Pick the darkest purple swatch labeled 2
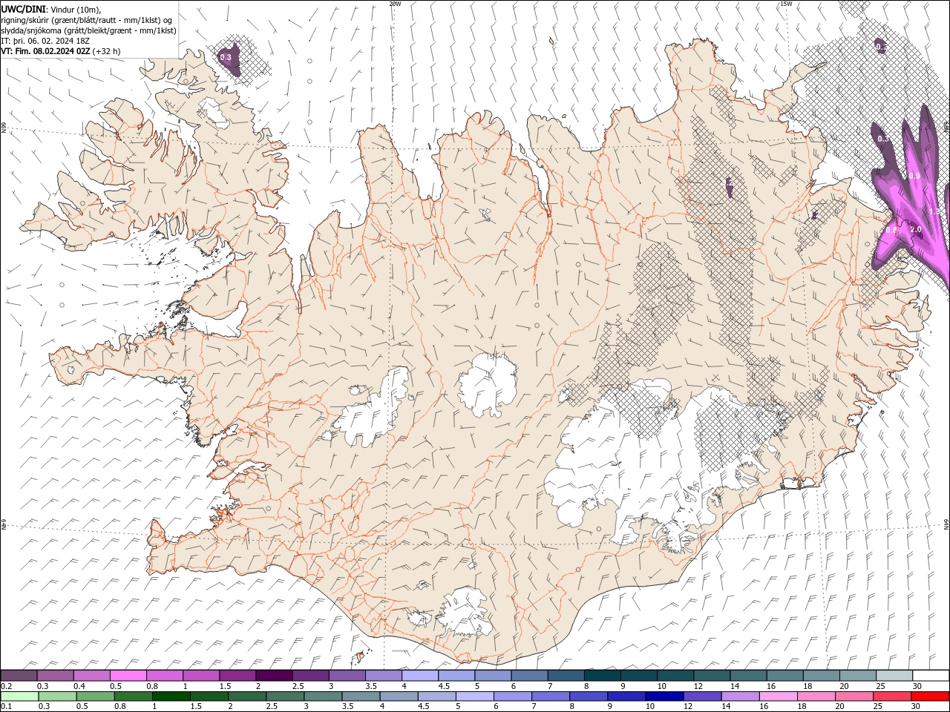This screenshot has height=712, width=950. coord(275,676)
